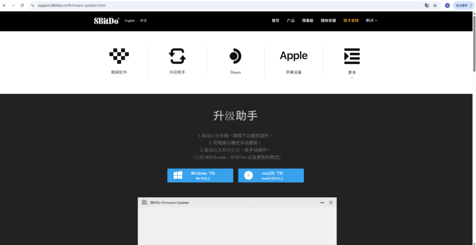Image resolution: width=476 pixels, height=245 pixels.
Task: Switch language to English
Action: [130, 20]
